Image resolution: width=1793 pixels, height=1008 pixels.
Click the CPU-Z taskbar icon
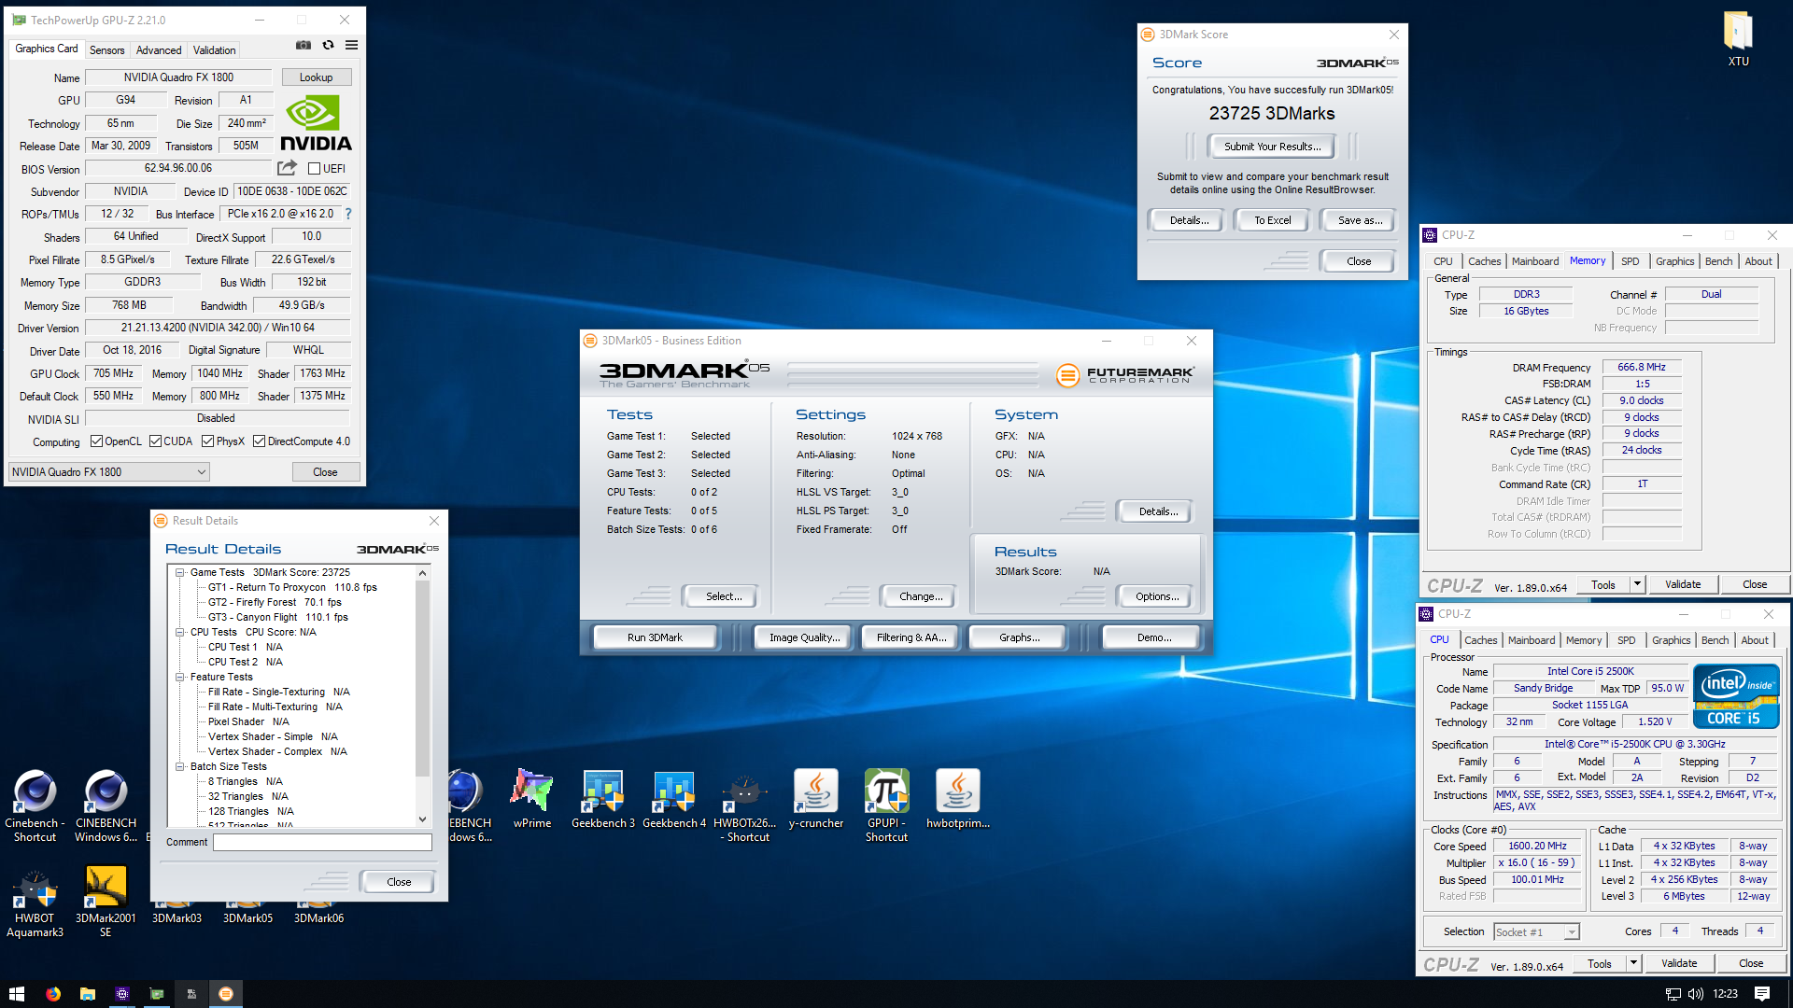coord(122,994)
